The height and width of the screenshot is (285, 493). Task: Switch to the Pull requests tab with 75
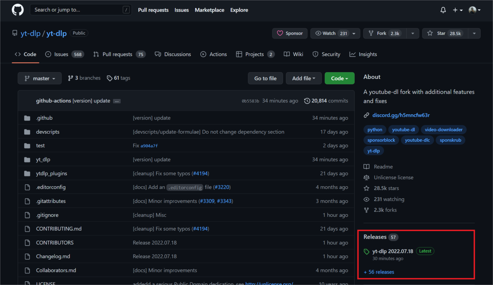pyautogui.click(x=119, y=54)
